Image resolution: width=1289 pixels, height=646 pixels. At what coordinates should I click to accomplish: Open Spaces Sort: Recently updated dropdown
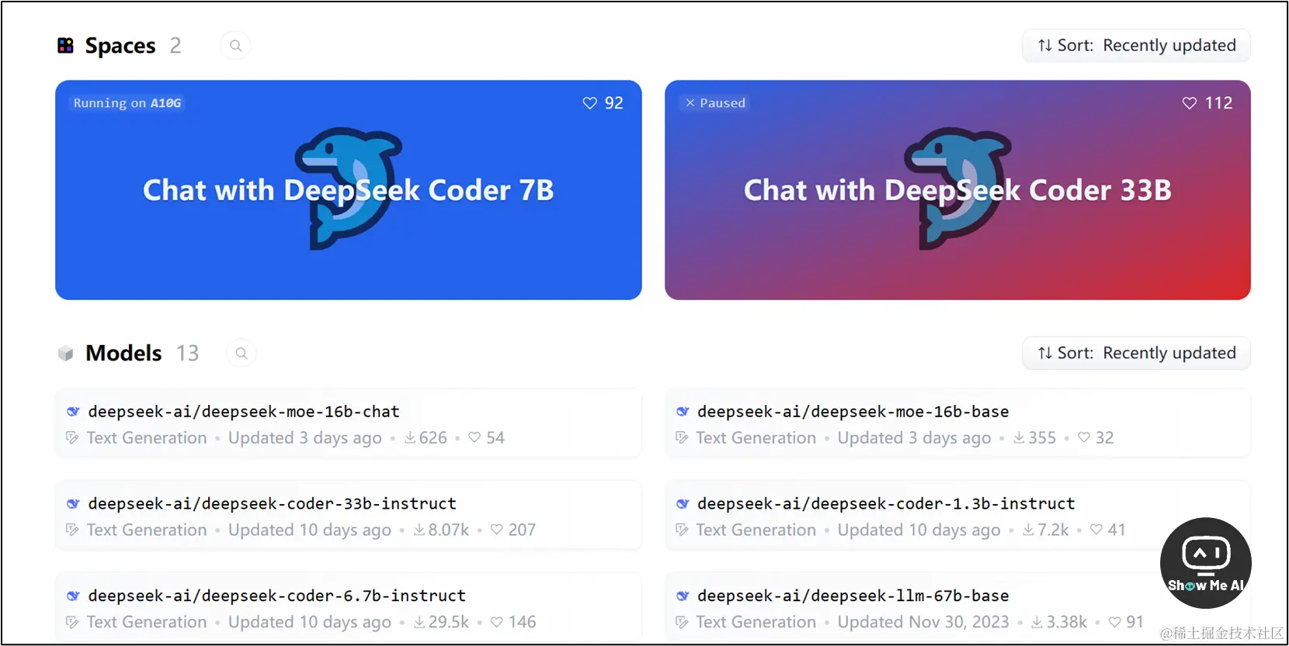pyautogui.click(x=1136, y=46)
